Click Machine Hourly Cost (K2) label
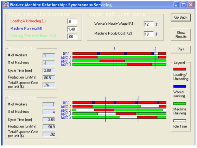The height and width of the screenshot is (148, 197). 113,33
